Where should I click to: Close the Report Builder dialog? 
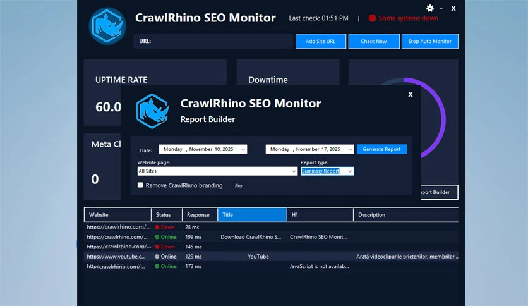point(411,94)
